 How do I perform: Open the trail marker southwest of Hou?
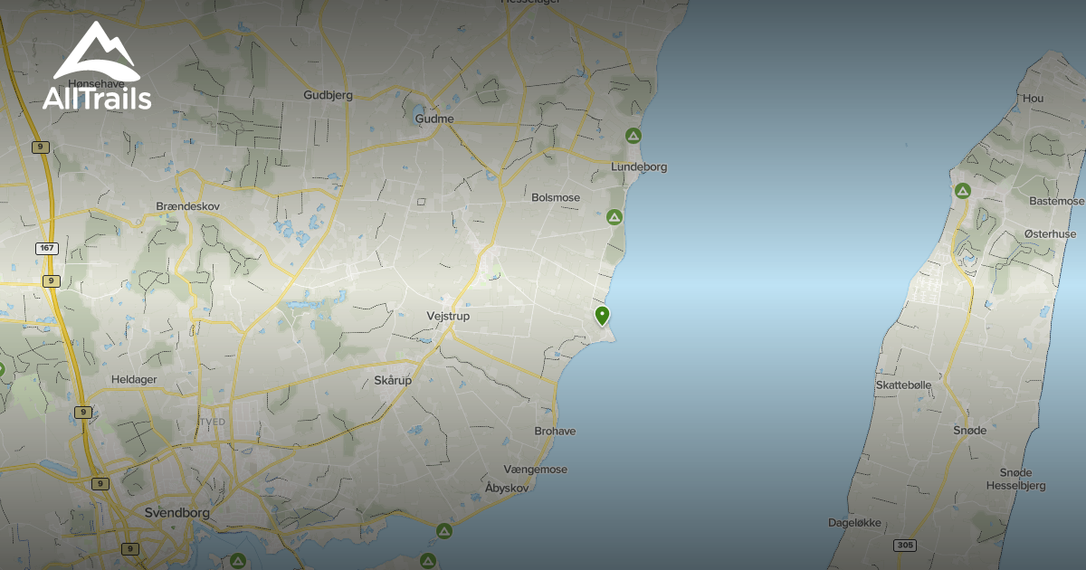coord(962,191)
